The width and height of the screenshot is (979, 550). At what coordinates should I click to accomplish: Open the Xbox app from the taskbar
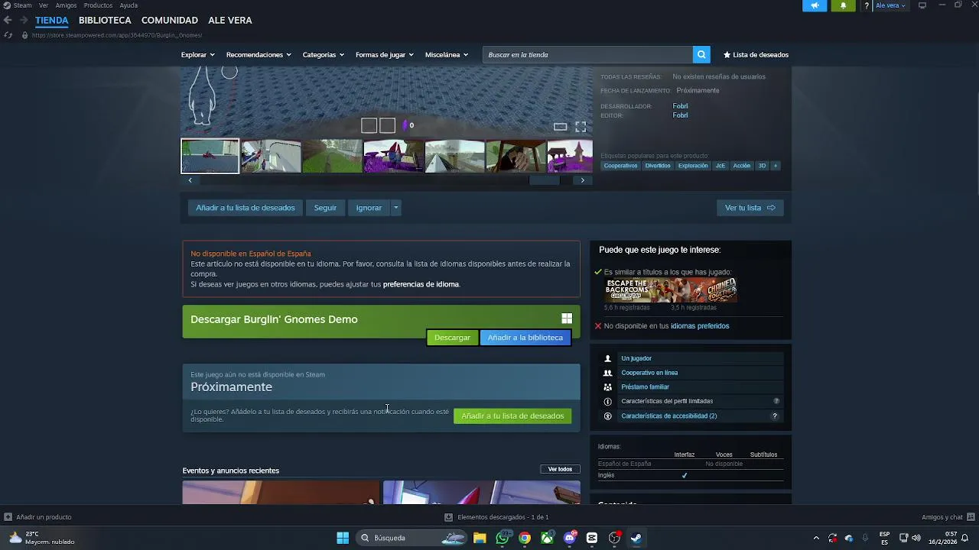[547, 538]
